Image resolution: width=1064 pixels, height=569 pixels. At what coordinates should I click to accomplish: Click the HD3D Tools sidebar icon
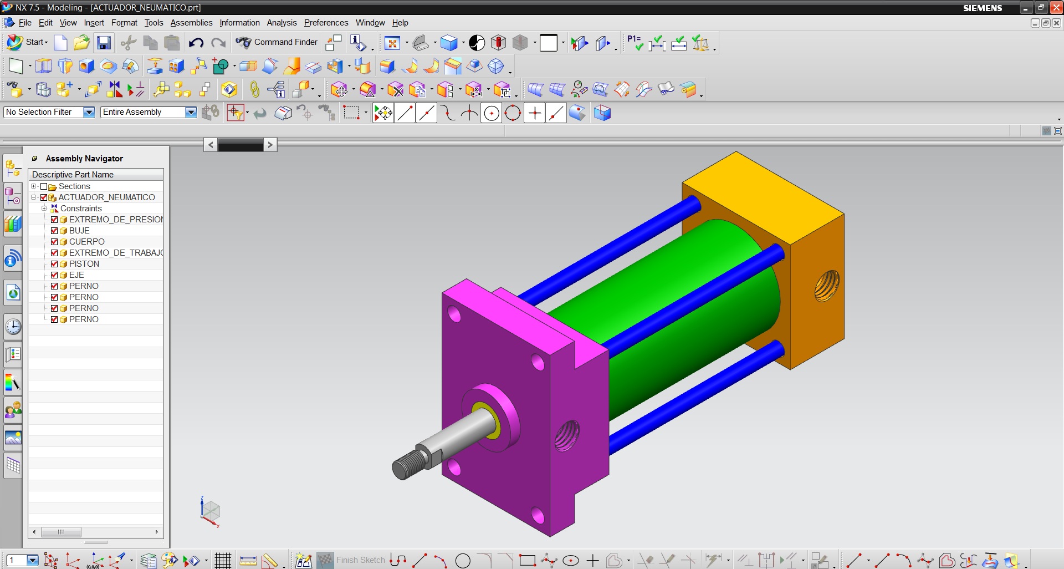tap(13, 258)
